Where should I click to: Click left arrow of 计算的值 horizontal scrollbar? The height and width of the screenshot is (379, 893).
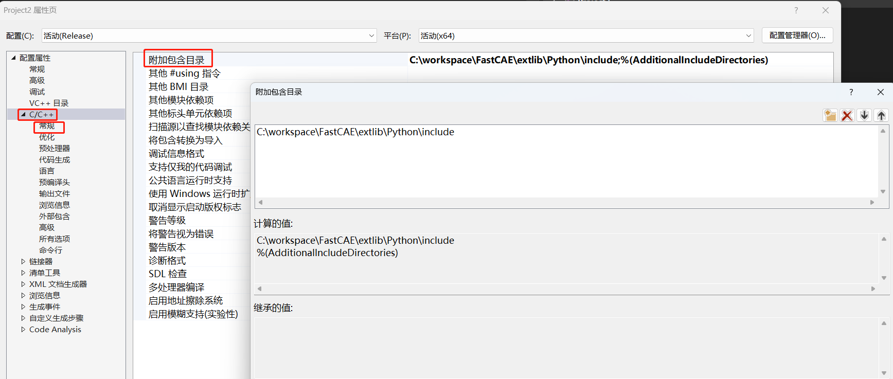tap(260, 288)
